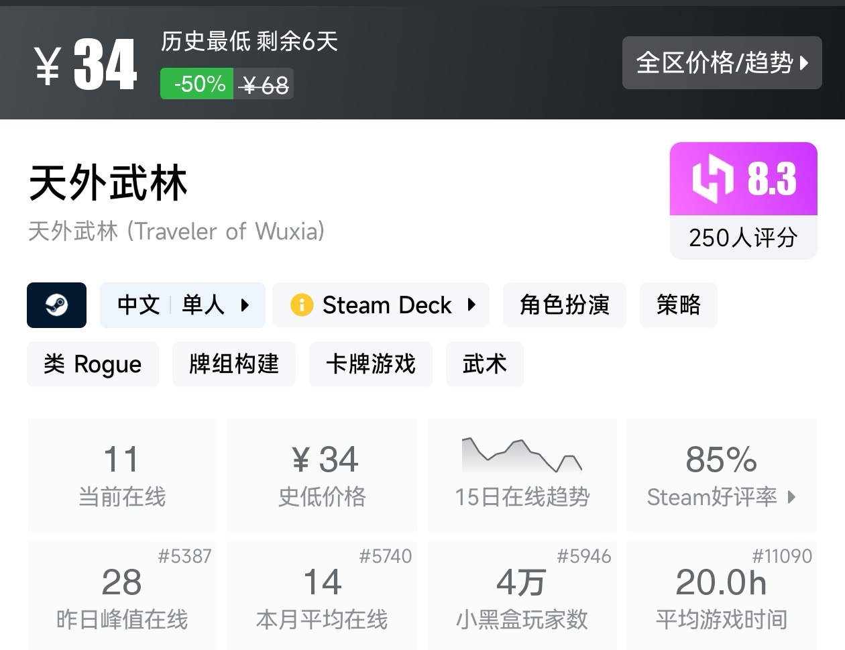This screenshot has height=650, width=845.
Task: Open the 当前在线 stat card
Action: 122,474
